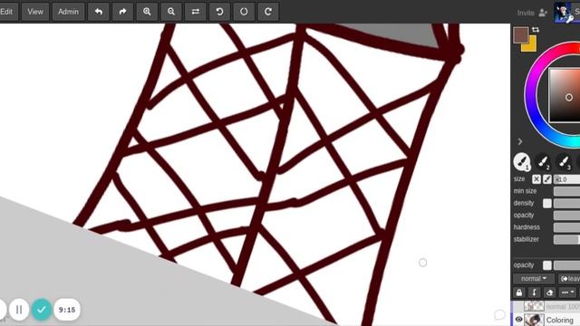
Task: Select brush preset 2
Action: (543, 161)
